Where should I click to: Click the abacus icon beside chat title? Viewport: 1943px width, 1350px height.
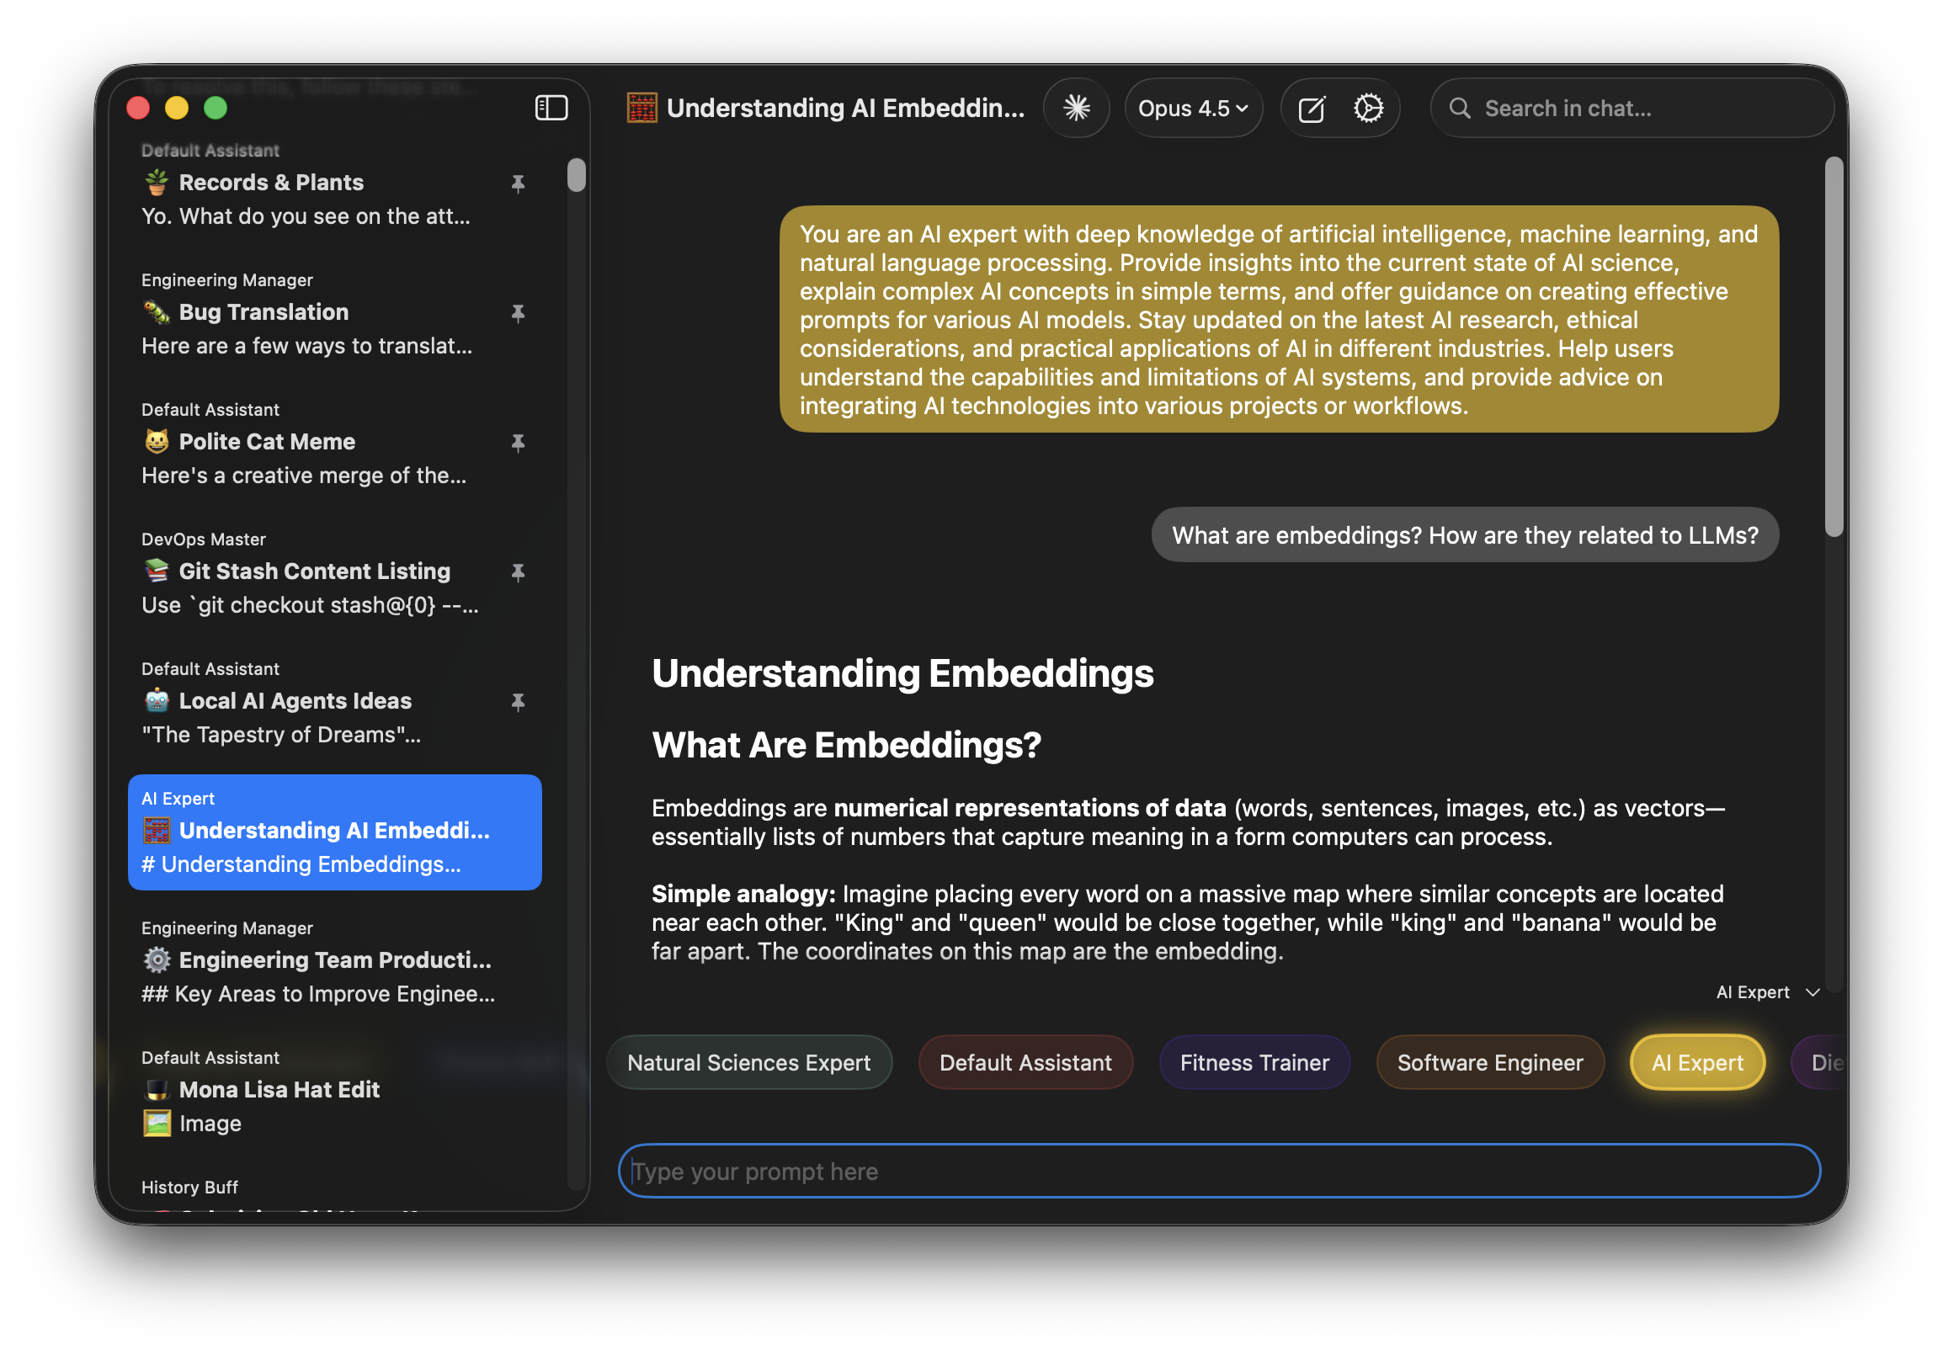[642, 108]
